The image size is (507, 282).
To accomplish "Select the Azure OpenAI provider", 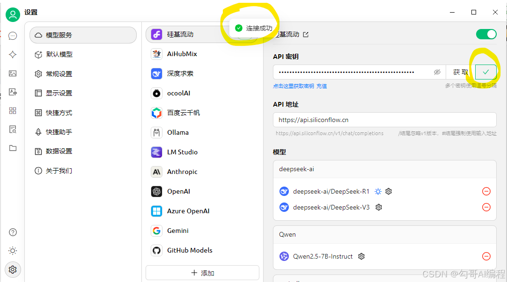I will coord(202,211).
